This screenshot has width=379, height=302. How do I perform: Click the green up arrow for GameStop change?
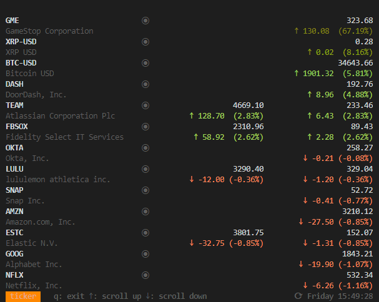[x=297, y=31]
